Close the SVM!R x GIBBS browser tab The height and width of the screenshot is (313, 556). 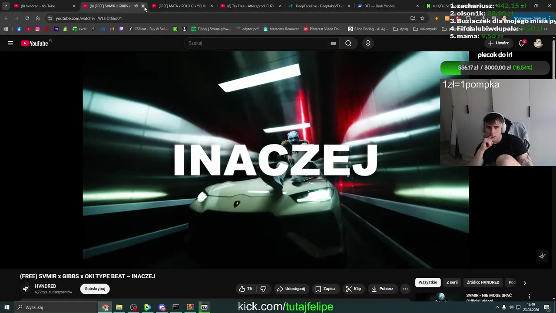pos(143,6)
